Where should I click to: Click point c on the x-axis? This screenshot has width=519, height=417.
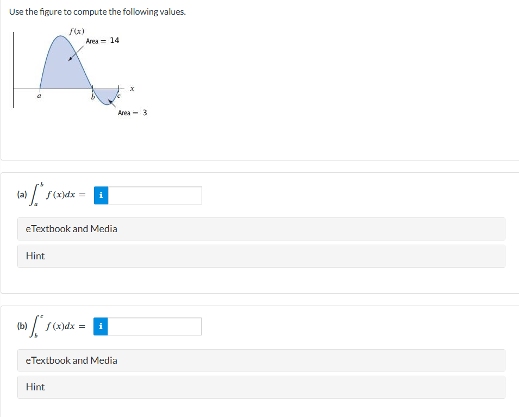[x=118, y=97]
